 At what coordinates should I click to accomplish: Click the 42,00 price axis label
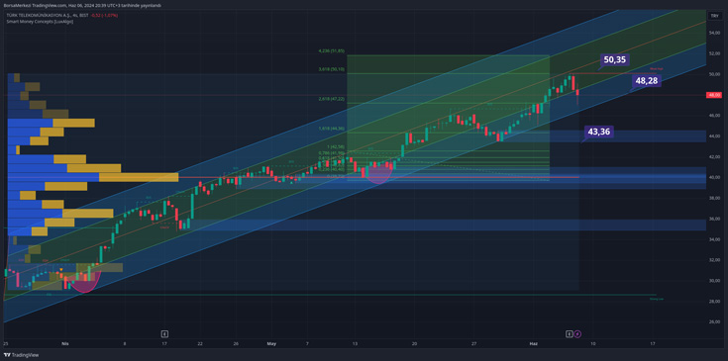point(713,156)
